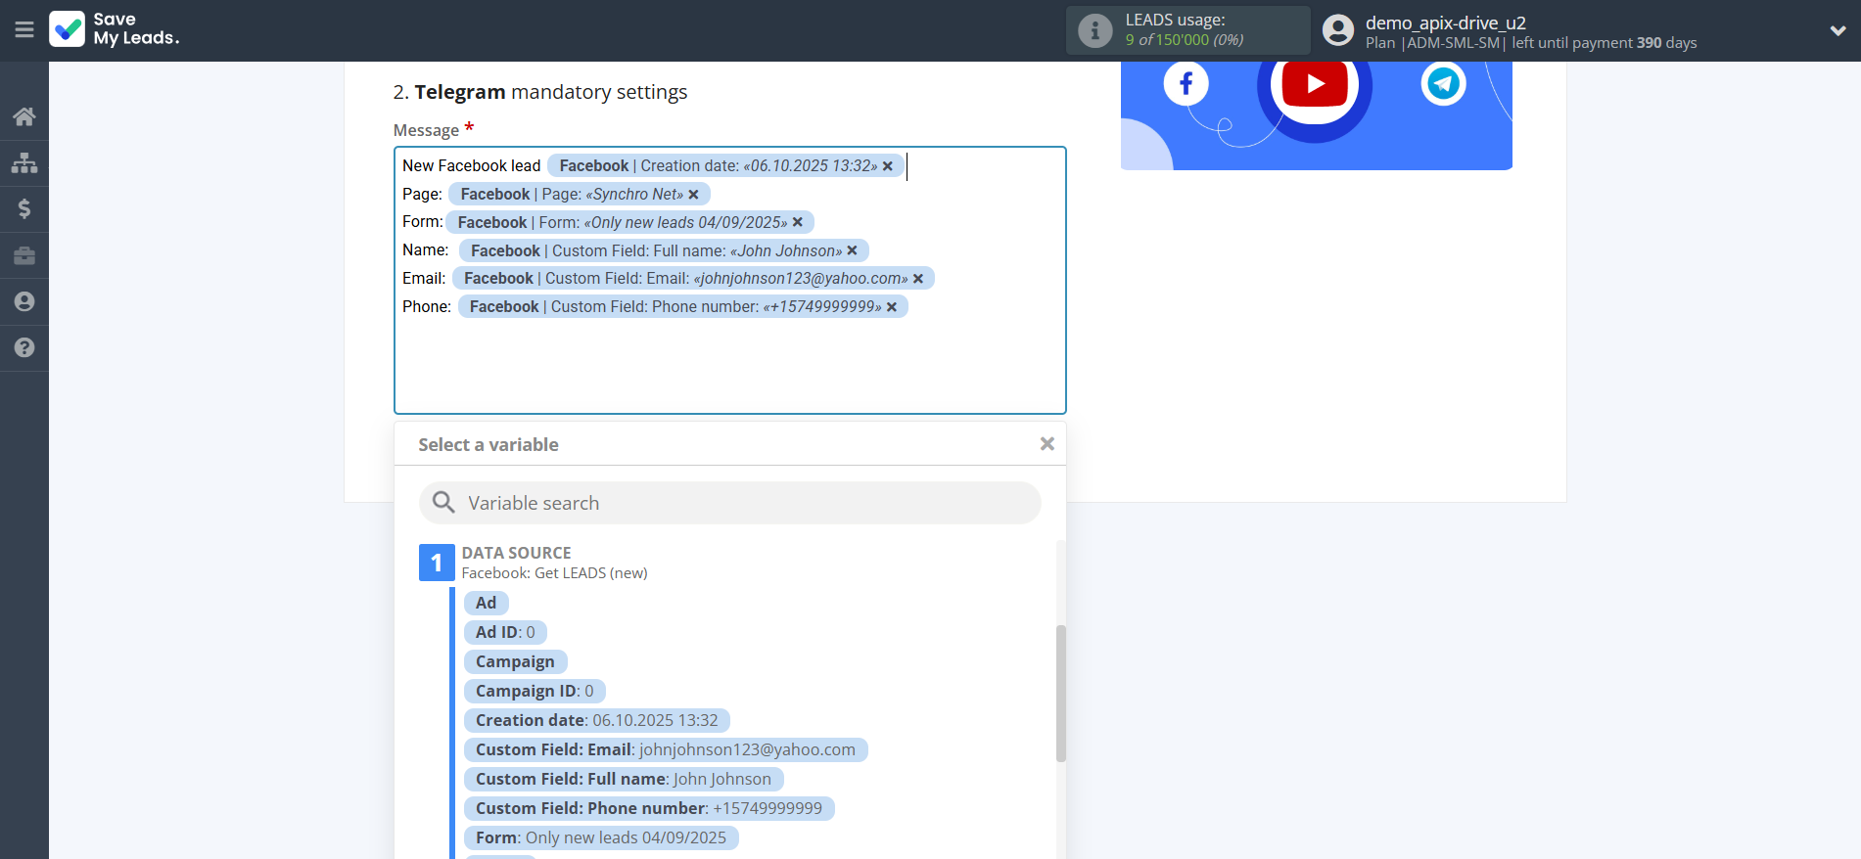This screenshot has height=859, width=1861.
Task: Expand the account dropdown chevron
Action: 1838,30
